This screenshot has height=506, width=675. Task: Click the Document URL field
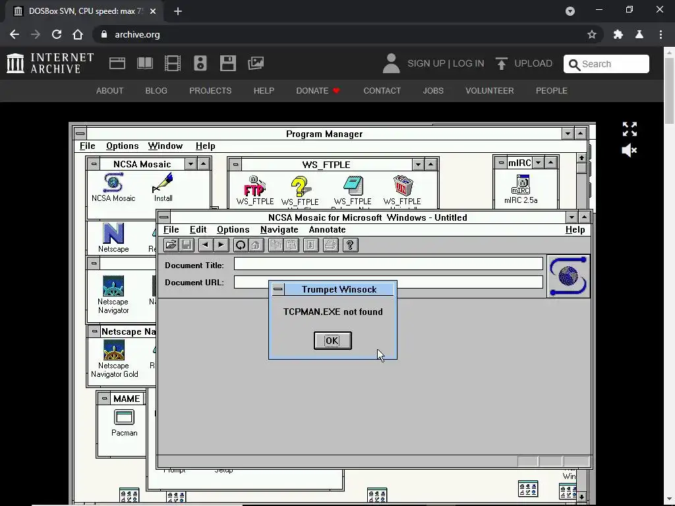(388, 282)
